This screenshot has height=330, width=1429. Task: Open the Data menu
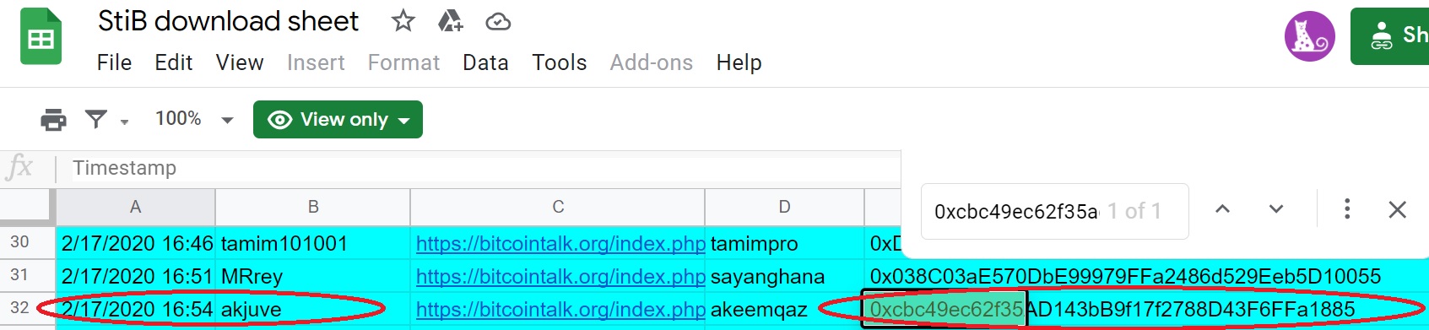[485, 62]
